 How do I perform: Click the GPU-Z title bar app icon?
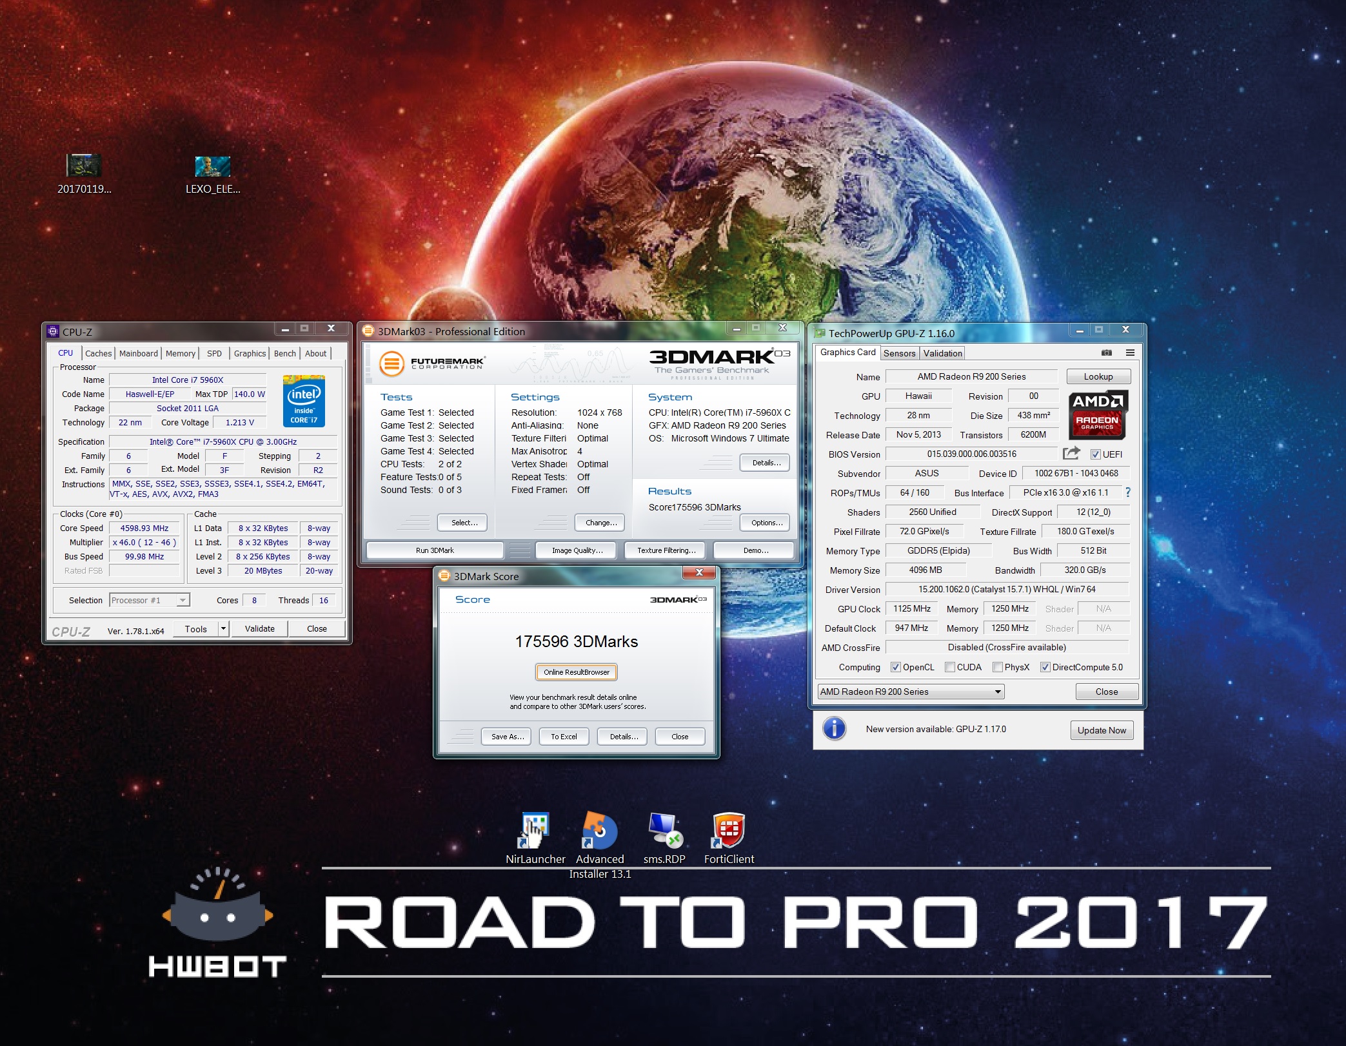820,333
